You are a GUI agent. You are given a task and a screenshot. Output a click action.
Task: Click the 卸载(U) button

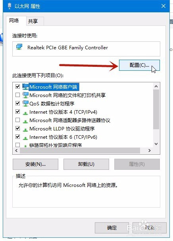coord(86,164)
